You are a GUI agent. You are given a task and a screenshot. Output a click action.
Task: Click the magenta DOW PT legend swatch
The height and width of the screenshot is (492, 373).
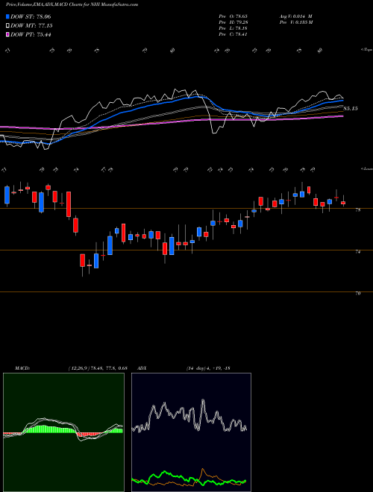coord(7,34)
